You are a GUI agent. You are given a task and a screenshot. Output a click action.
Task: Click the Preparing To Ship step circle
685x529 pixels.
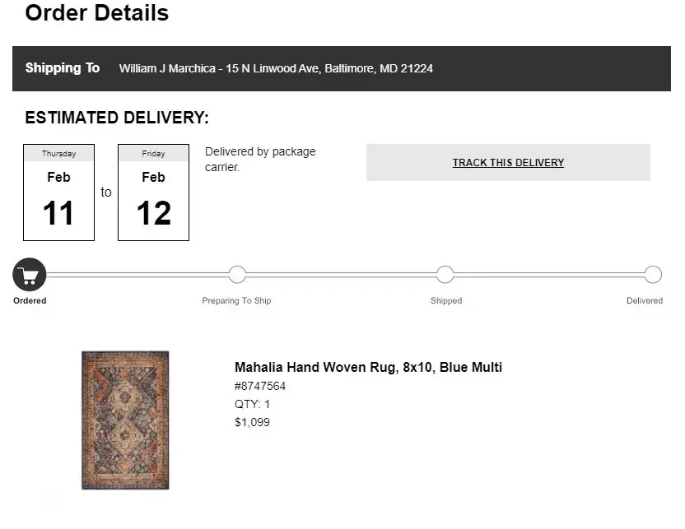237,275
